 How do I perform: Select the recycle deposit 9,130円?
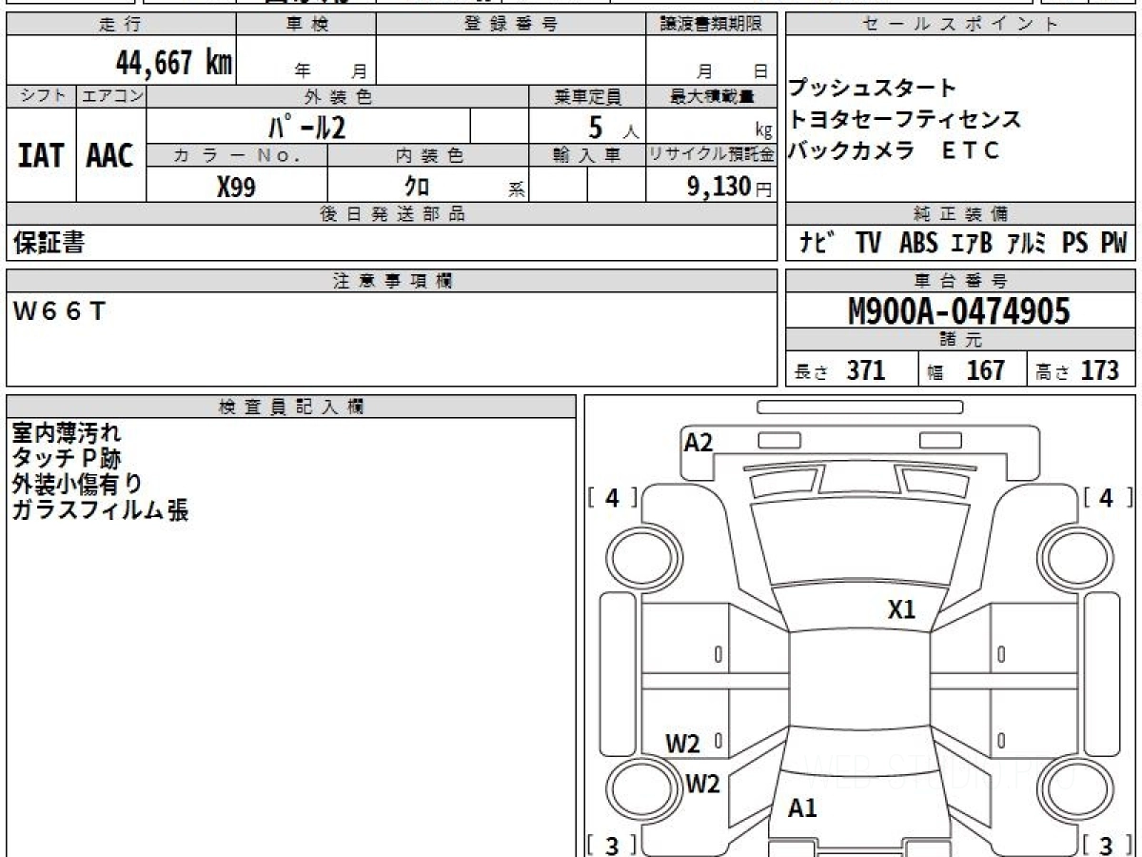pyautogui.click(x=730, y=187)
